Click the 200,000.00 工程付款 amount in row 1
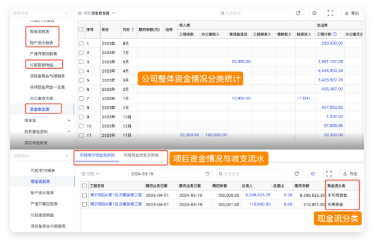Viewport: 374px width, 245px height. pyautogui.click(x=332, y=43)
